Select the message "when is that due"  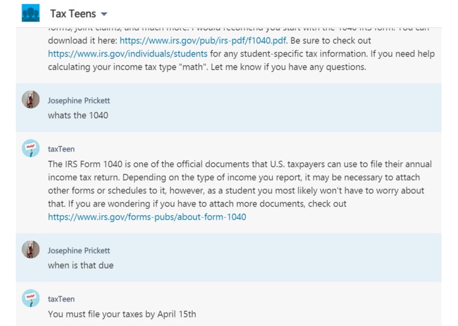tap(80, 265)
